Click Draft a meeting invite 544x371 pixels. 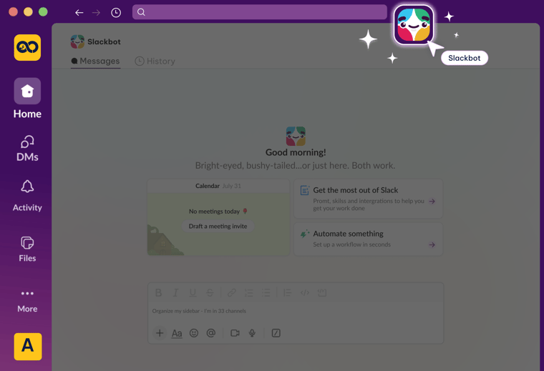218,226
